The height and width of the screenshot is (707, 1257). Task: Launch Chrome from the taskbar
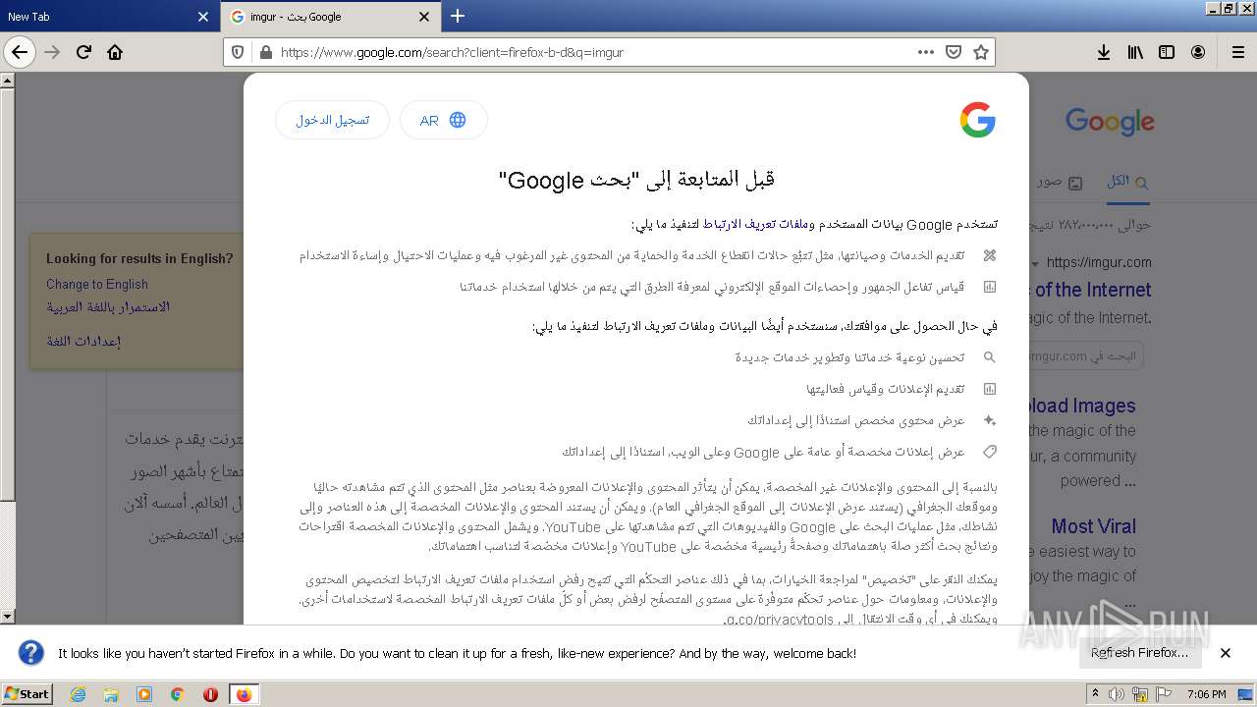coord(178,694)
